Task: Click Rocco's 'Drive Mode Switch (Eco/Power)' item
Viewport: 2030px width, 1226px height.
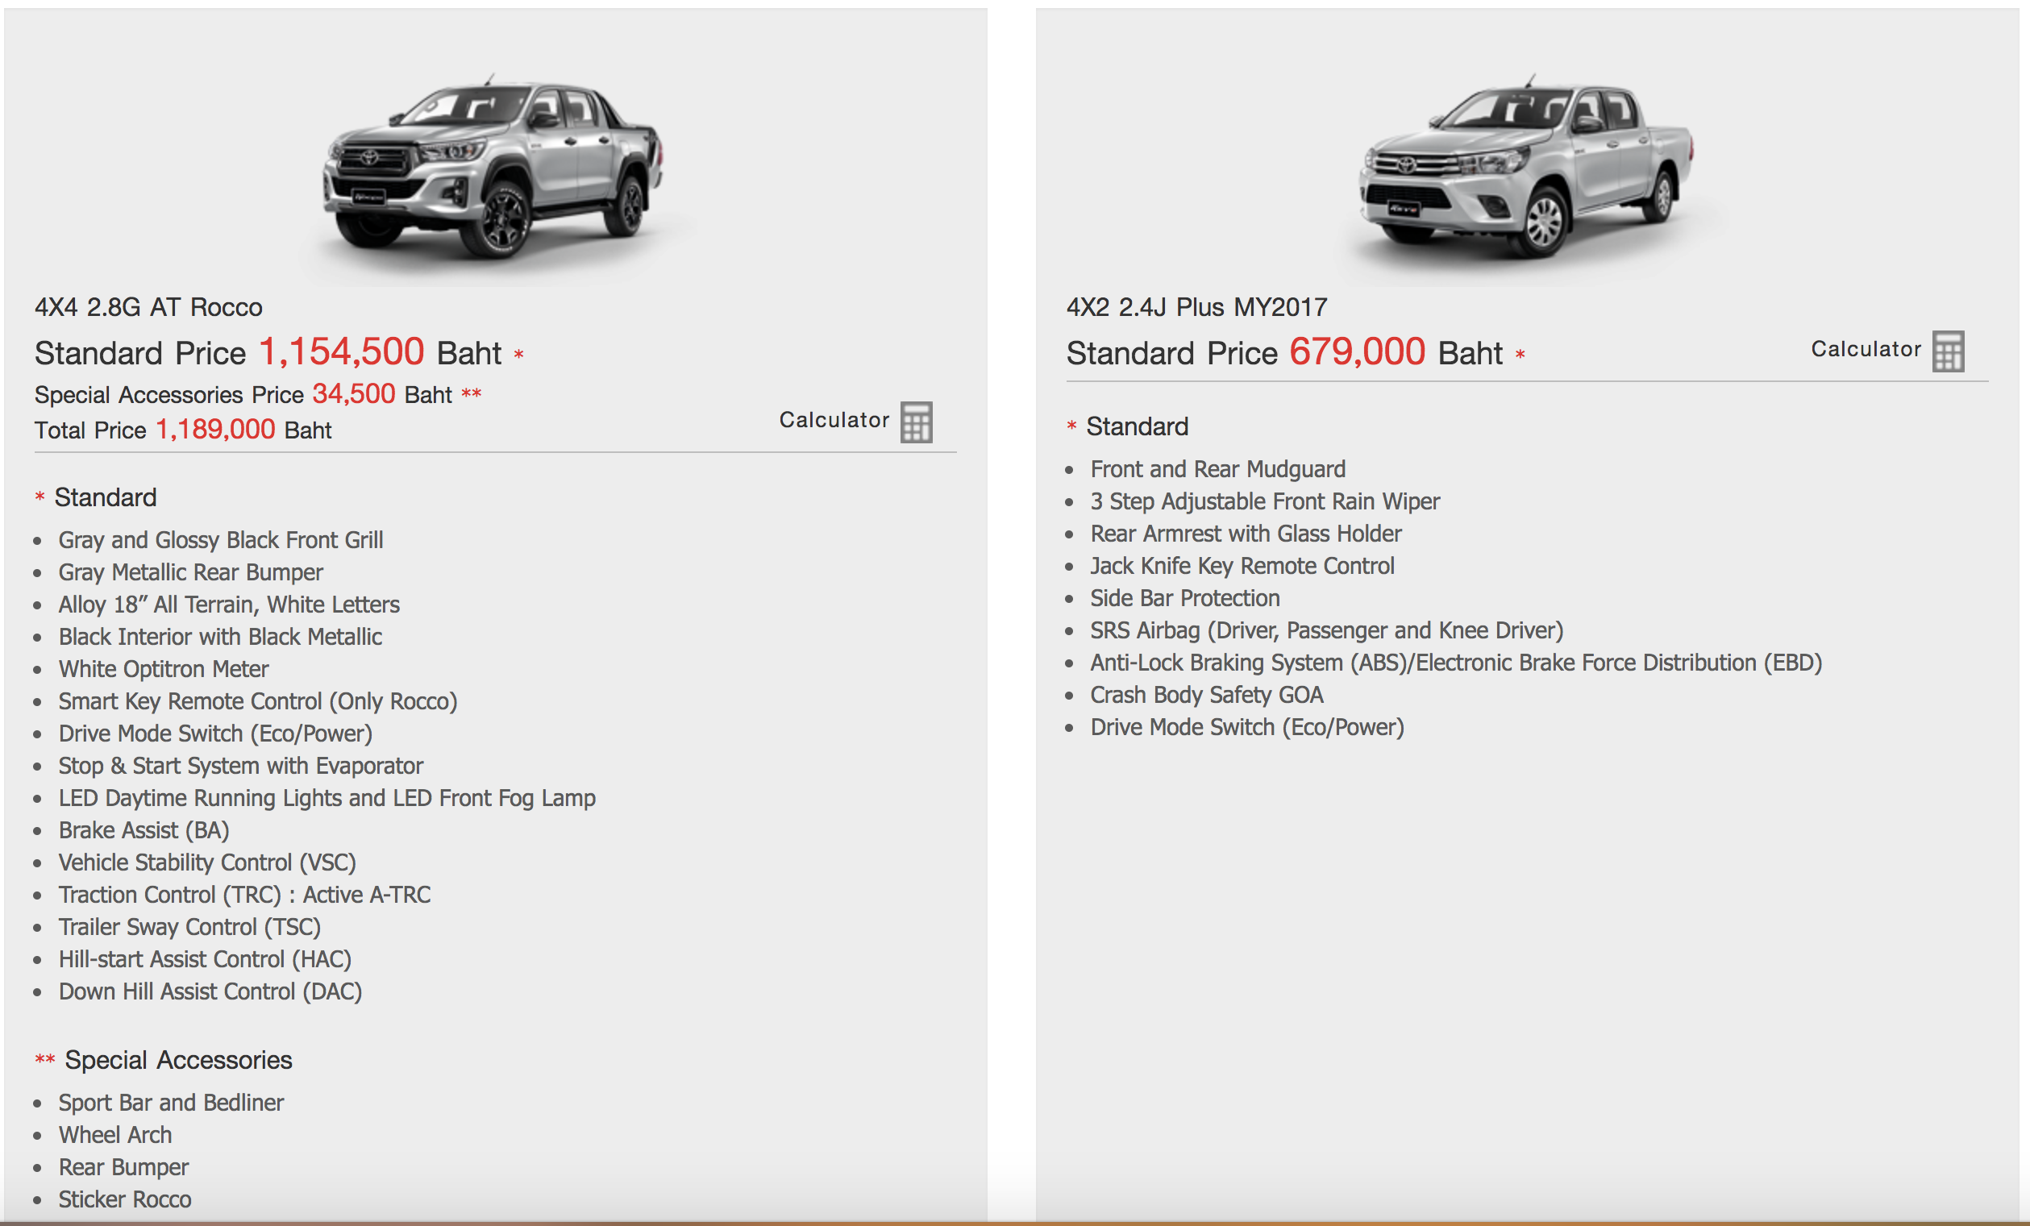Action: point(215,734)
